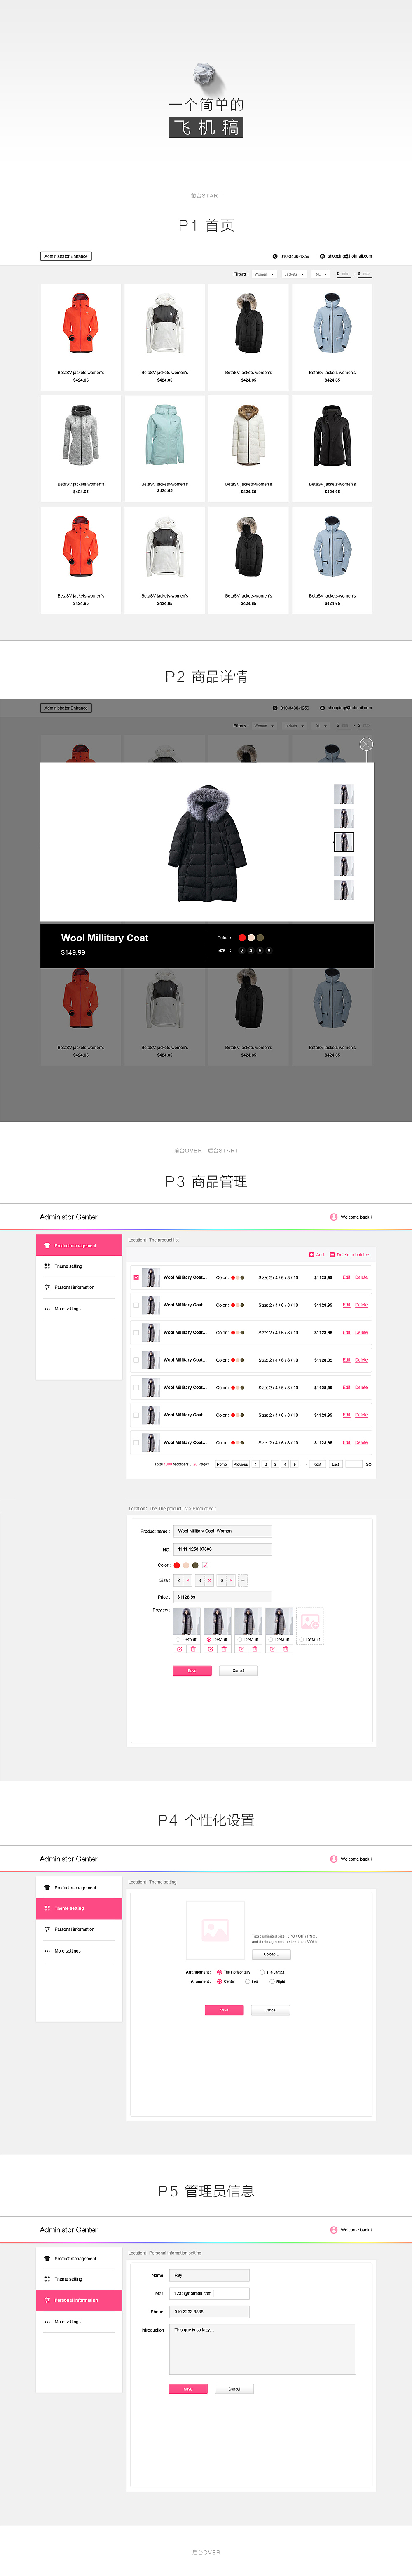Click trash icon under first preview image
The width and height of the screenshot is (412, 2576).
coord(193,1649)
